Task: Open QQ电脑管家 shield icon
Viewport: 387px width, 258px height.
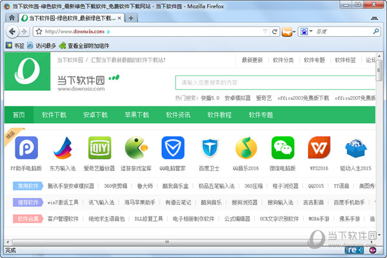Action: [173, 148]
